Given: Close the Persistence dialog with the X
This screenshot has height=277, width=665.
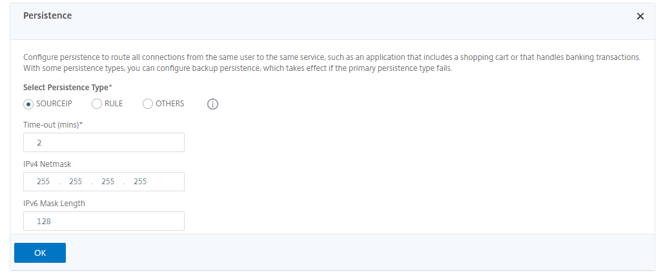Looking at the screenshot, I should click(x=640, y=16).
